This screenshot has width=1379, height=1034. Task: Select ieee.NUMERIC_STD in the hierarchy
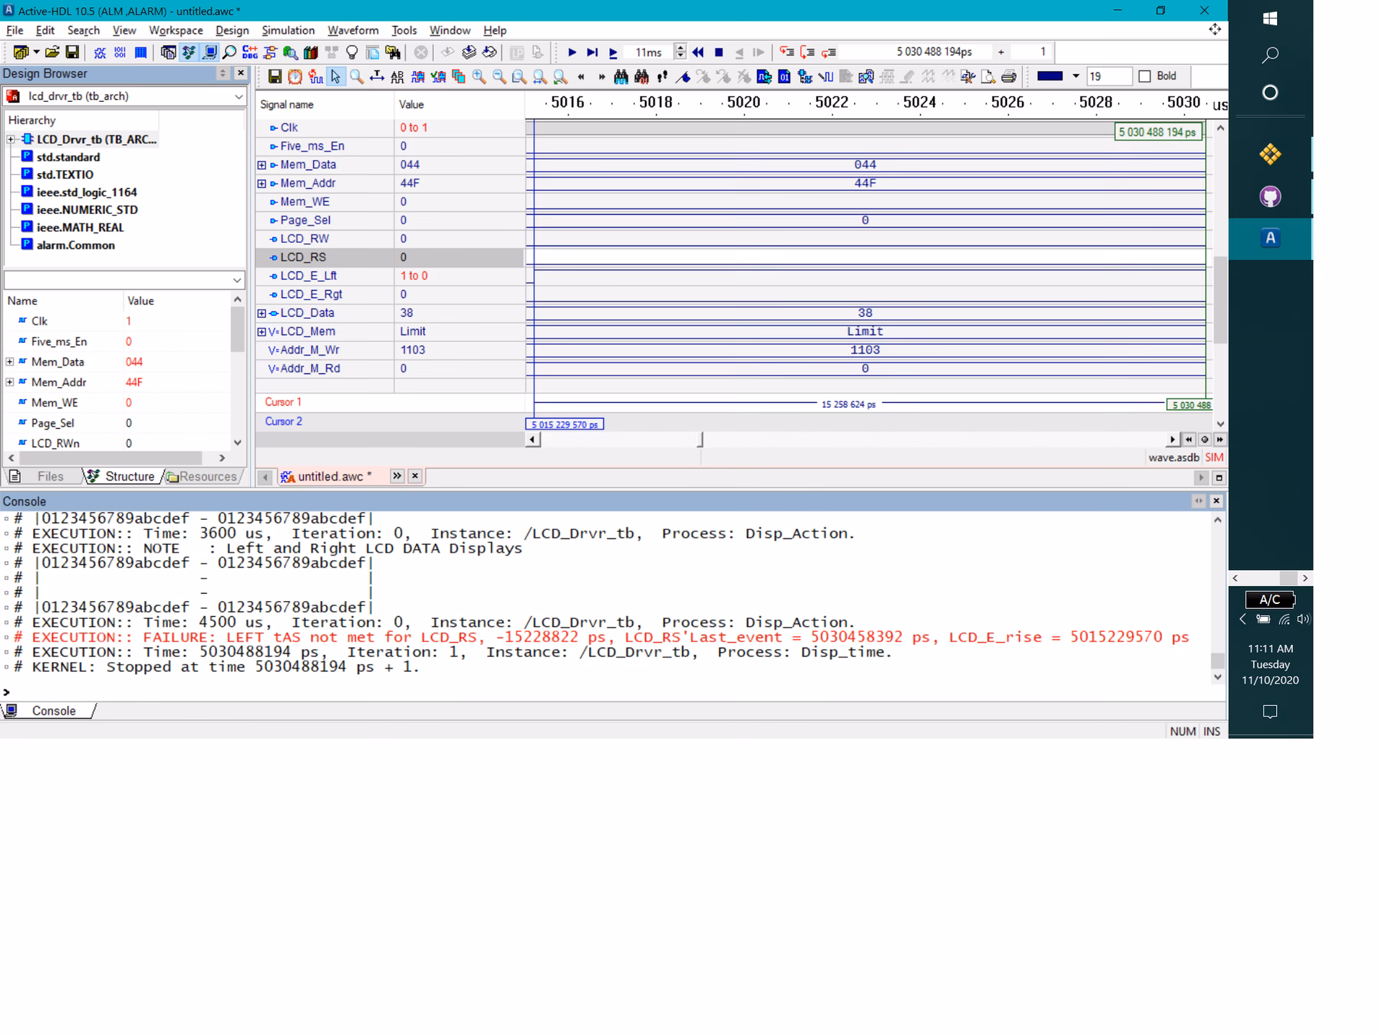coord(87,210)
